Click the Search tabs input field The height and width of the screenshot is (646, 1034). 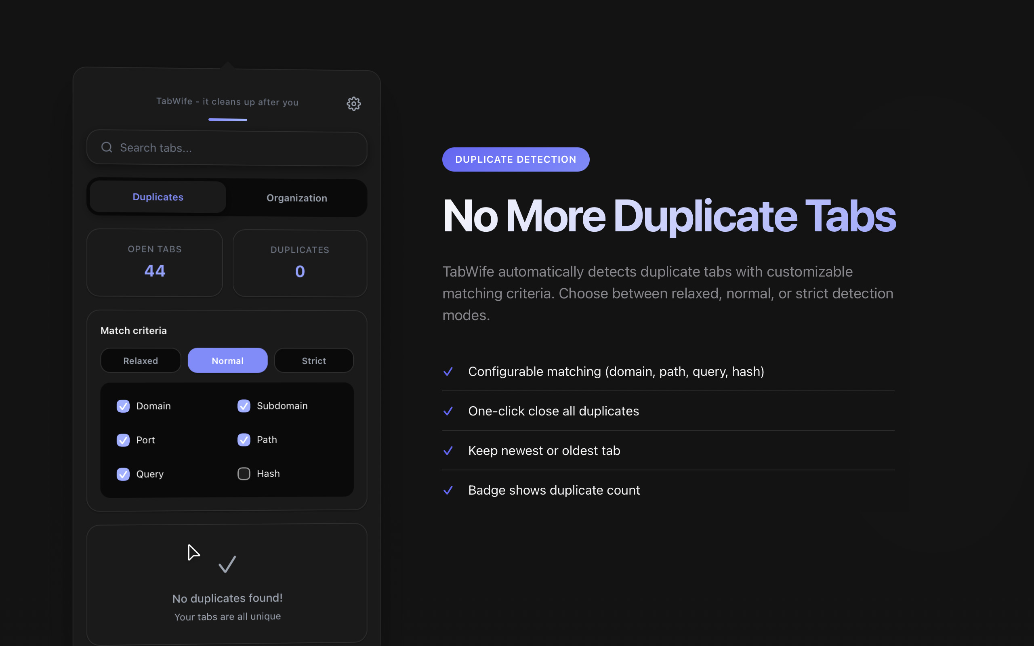point(239,148)
